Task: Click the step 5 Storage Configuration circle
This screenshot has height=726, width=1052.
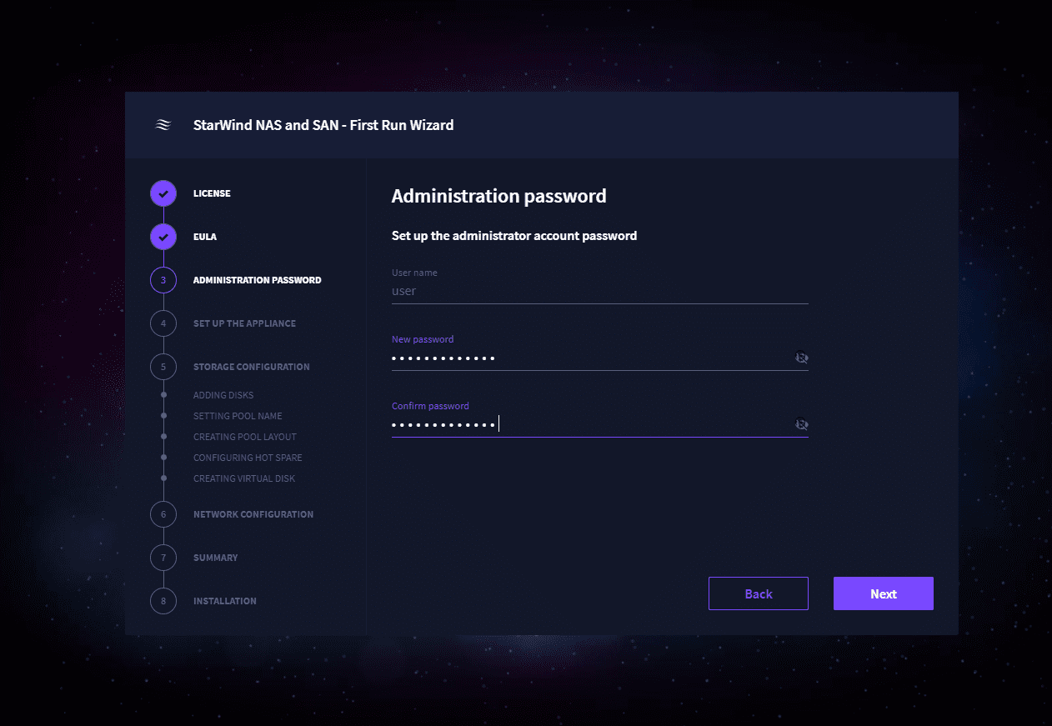Action: point(163,367)
